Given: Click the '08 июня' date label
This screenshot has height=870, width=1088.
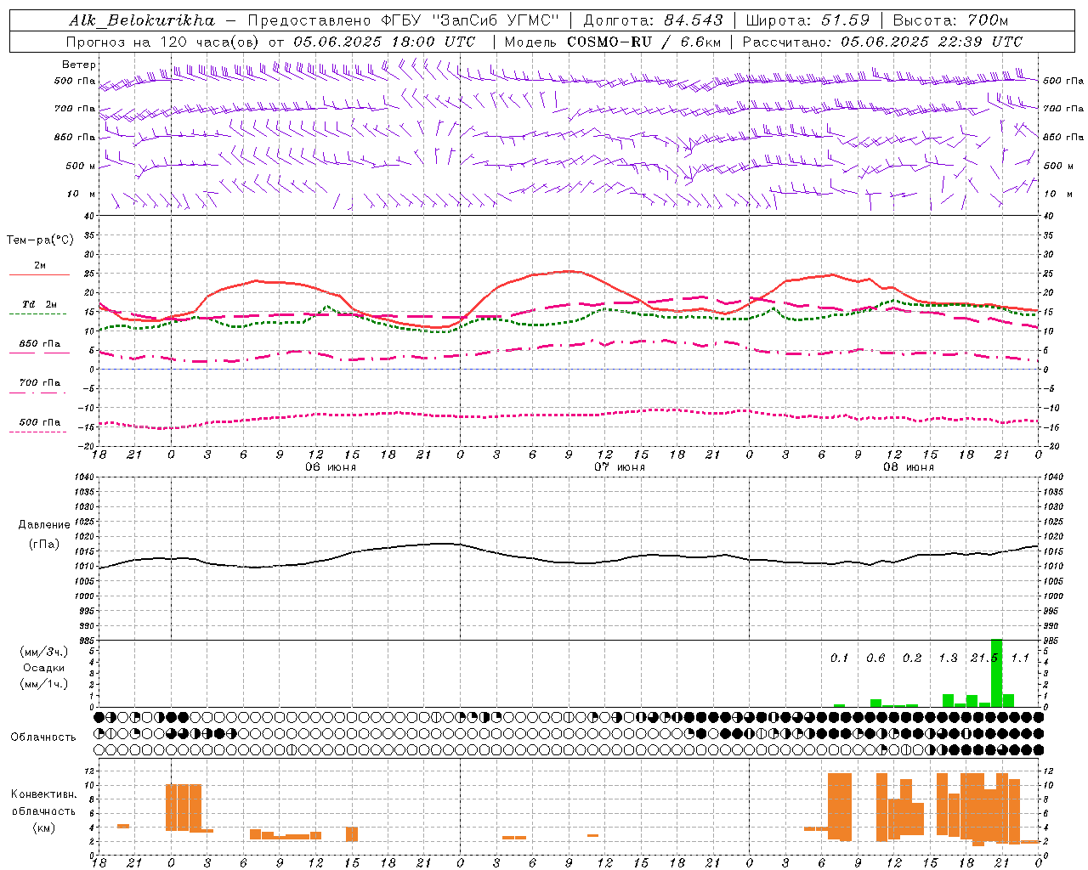Looking at the screenshot, I should pos(909,466).
